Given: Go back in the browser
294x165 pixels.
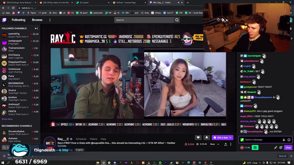Looking at the screenshot, I should [3, 8].
